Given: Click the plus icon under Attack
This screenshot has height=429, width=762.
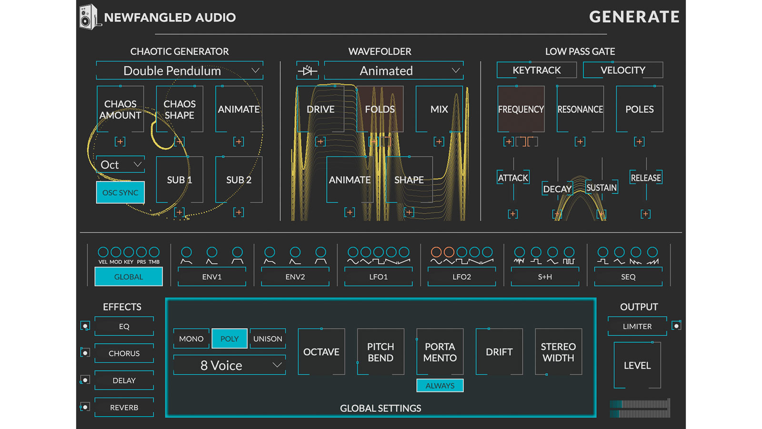Looking at the screenshot, I should (x=513, y=214).
